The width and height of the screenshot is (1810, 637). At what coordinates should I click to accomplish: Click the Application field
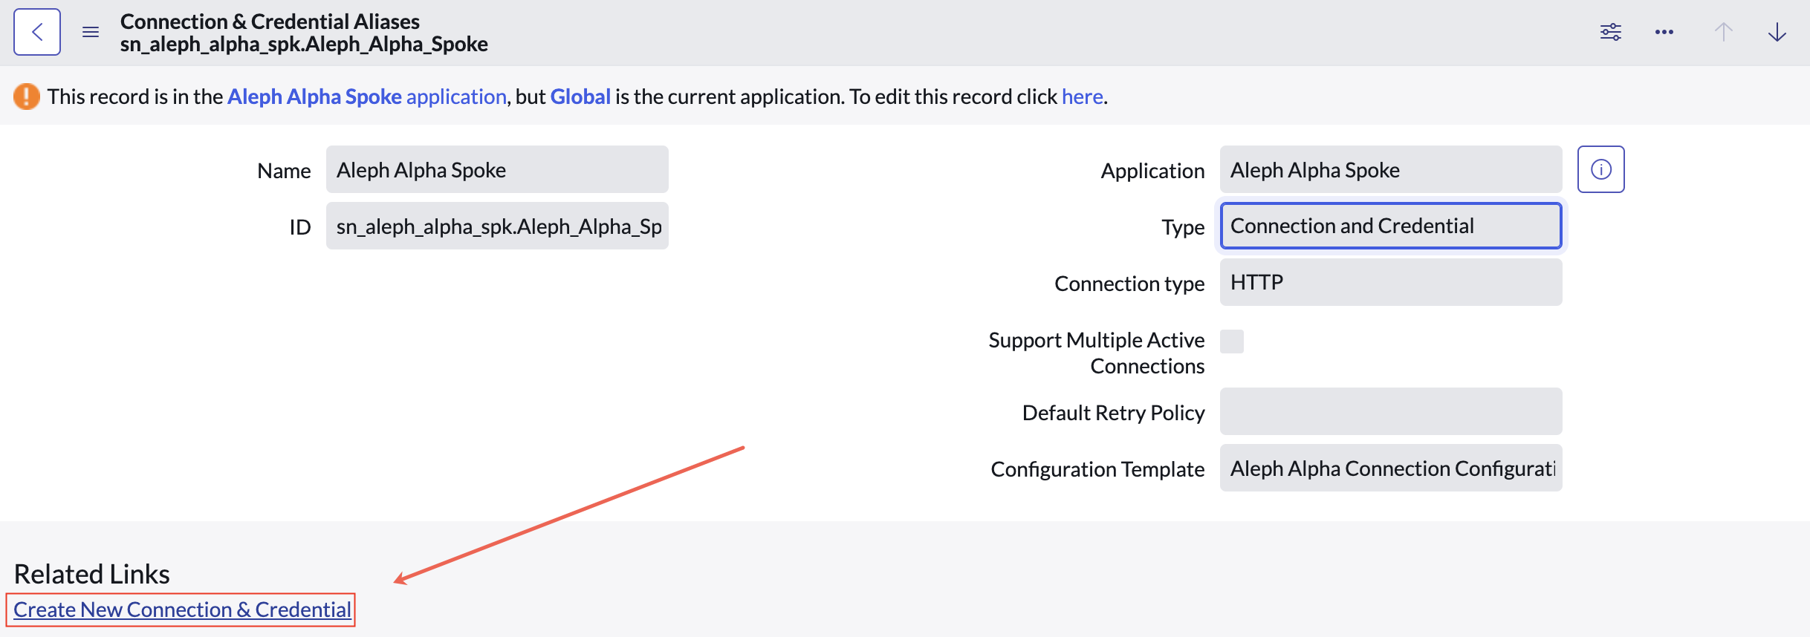[1391, 169]
